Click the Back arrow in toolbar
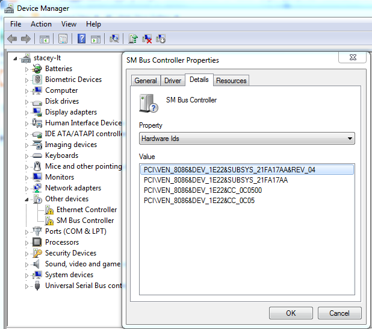The image size is (372, 329). [x=12, y=39]
